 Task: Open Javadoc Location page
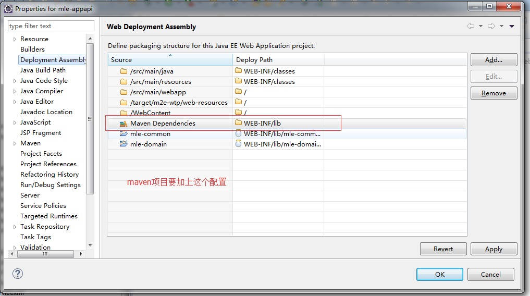(x=46, y=112)
